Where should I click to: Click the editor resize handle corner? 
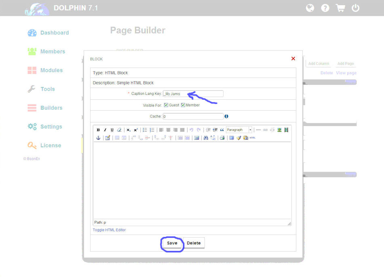(x=289, y=223)
